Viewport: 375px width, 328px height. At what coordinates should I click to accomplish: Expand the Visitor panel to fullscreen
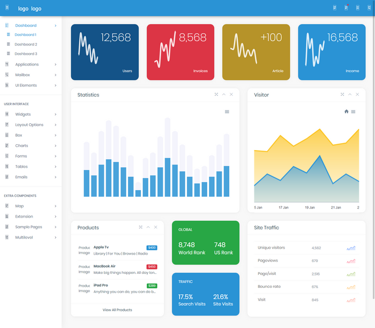[x=342, y=94]
